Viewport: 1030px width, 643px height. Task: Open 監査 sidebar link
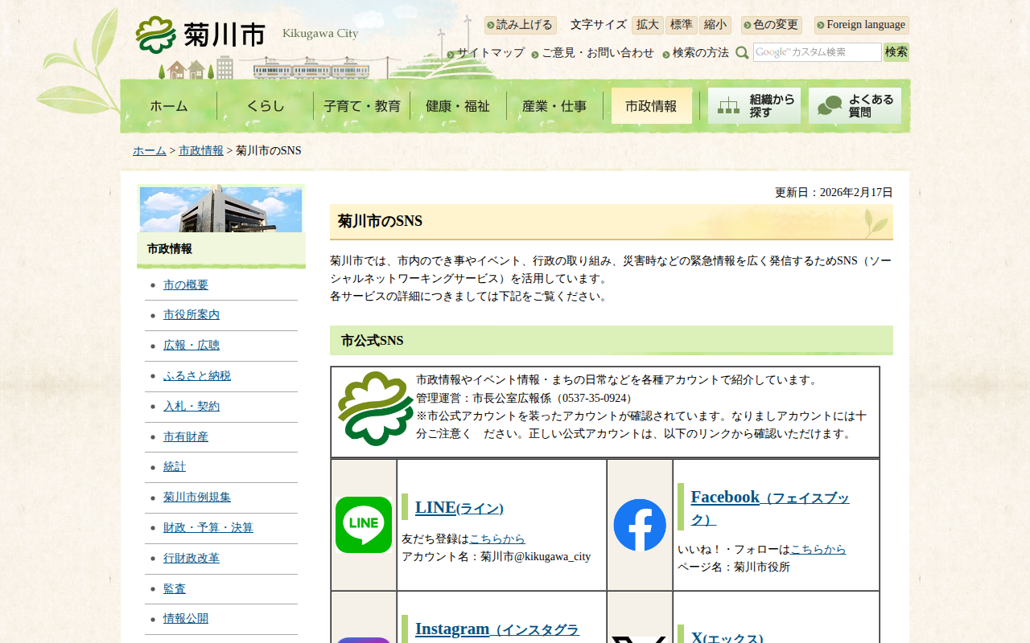175,589
